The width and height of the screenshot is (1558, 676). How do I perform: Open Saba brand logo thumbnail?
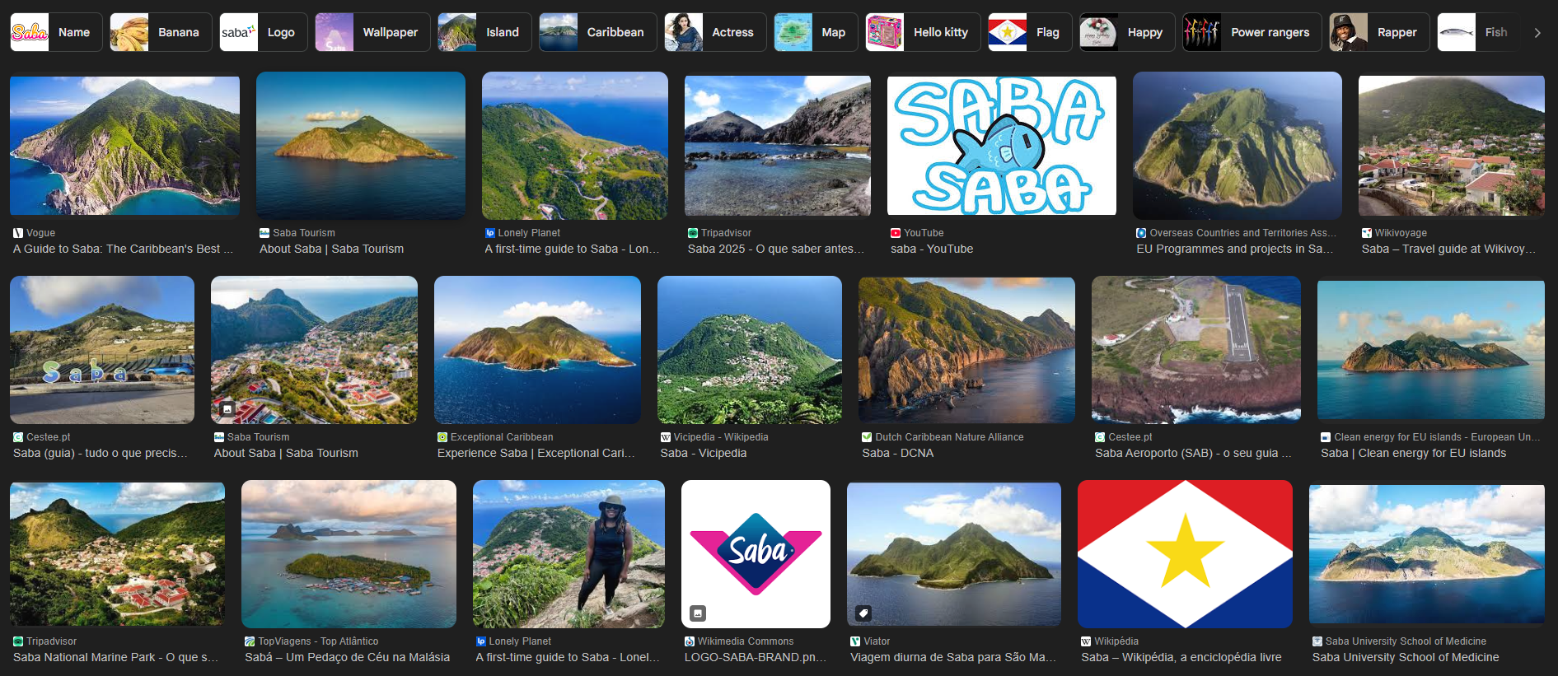756,554
